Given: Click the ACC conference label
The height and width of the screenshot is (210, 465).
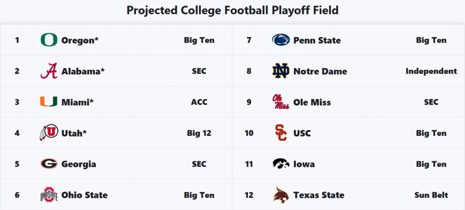Looking at the screenshot, I should click(199, 102).
